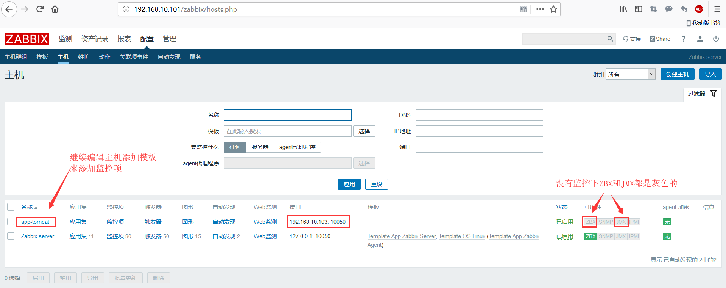Apply the filter with 应用 button

pyautogui.click(x=349, y=184)
